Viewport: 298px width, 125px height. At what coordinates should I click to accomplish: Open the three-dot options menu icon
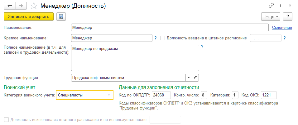click(x=281, y=6)
